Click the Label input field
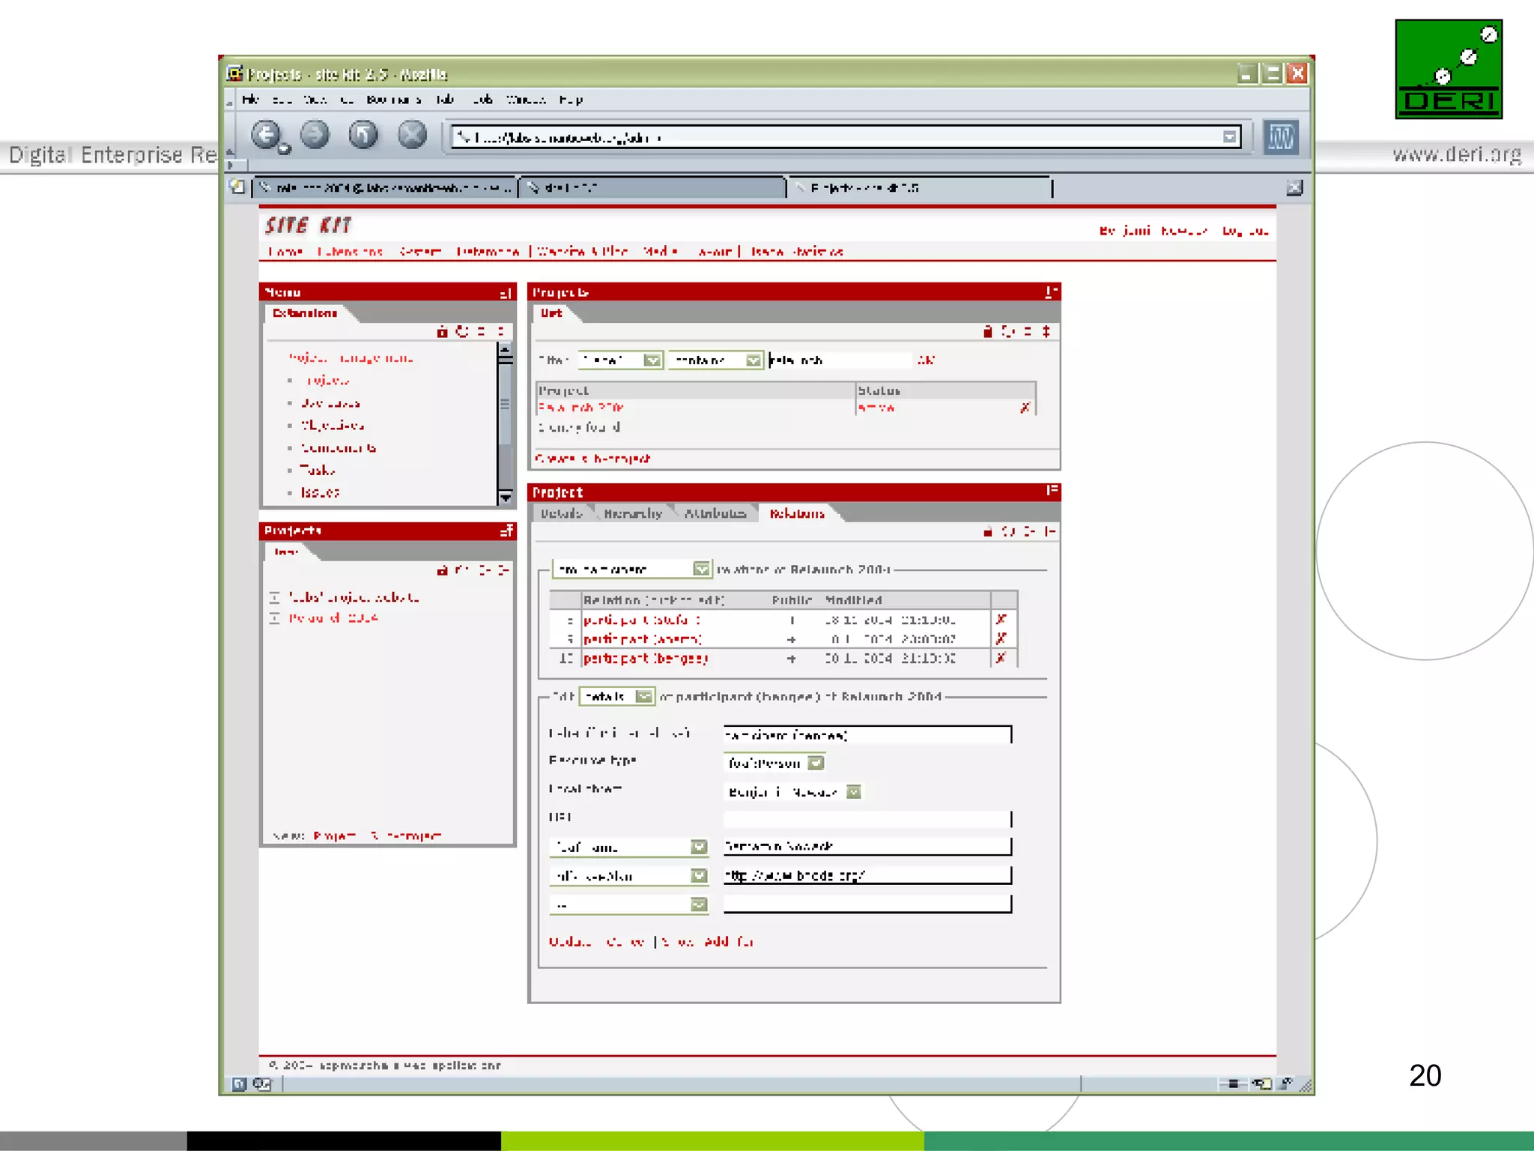The width and height of the screenshot is (1534, 1151). (867, 735)
